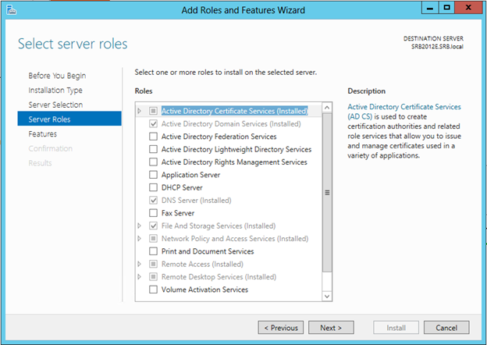Select the Application Server row text
Screen dimensions: 487x345
(x=190, y=175)
